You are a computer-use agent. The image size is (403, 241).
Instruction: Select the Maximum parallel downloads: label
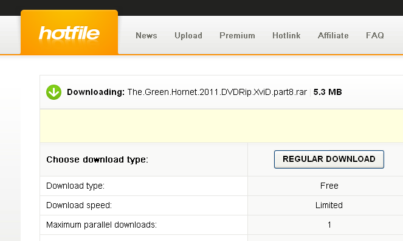click(x=102, y=225)
